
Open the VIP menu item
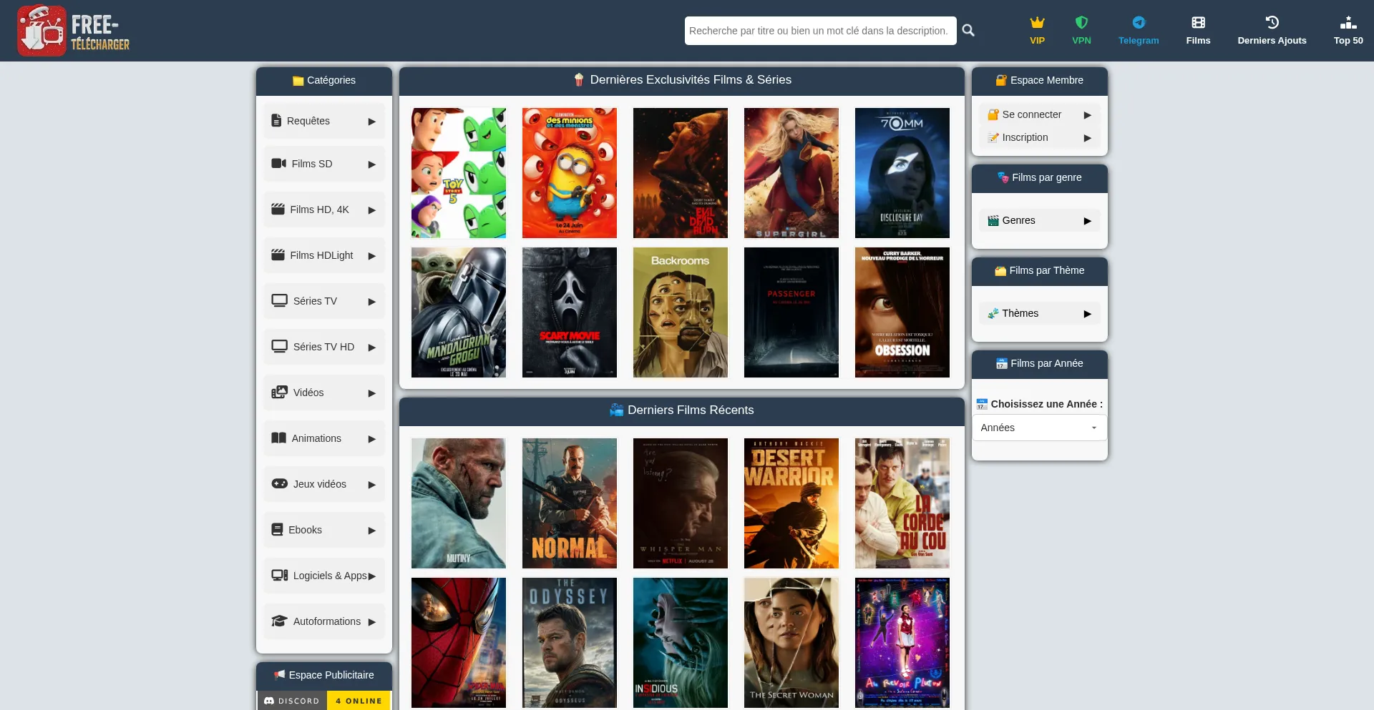pos(1037,31)
